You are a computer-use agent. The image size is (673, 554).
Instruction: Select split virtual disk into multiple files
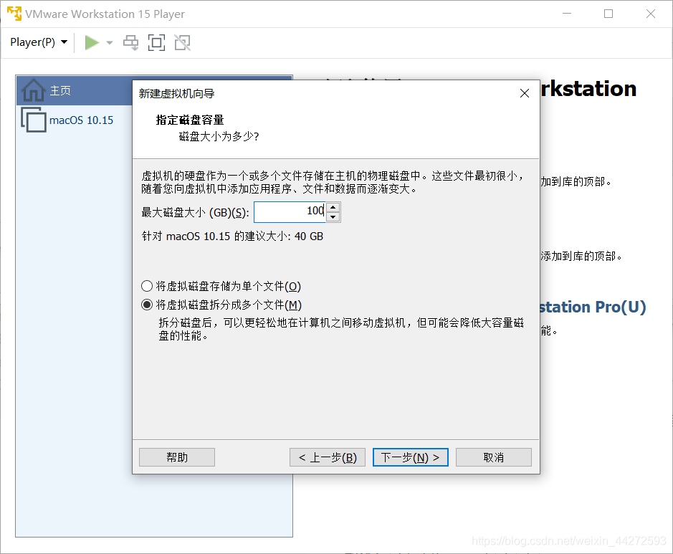click(148, 305)
